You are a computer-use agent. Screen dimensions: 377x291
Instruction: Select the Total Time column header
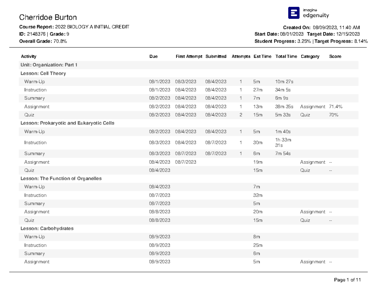[286, 57]
